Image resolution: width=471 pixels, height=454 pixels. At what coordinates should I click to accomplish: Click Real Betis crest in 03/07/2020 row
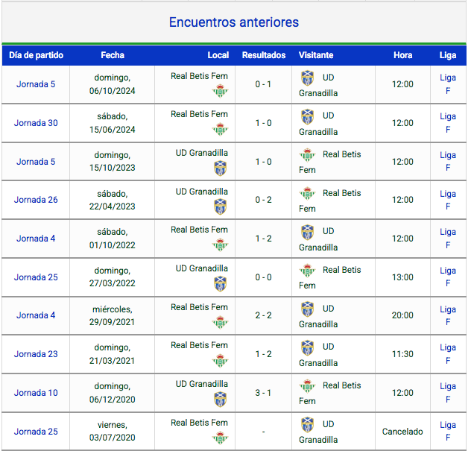(221, 439)
